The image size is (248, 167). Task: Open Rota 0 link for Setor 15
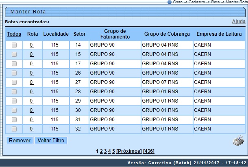(x=32, y=54)
